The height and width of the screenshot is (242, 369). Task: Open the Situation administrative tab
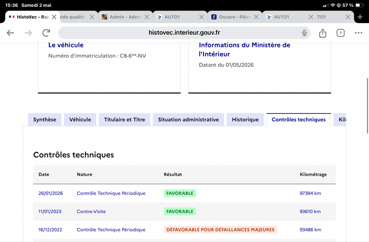188,119
